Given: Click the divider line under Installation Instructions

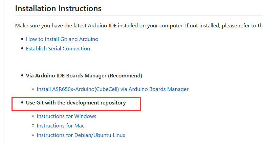Looking at the screenshot, I should 139,16.
